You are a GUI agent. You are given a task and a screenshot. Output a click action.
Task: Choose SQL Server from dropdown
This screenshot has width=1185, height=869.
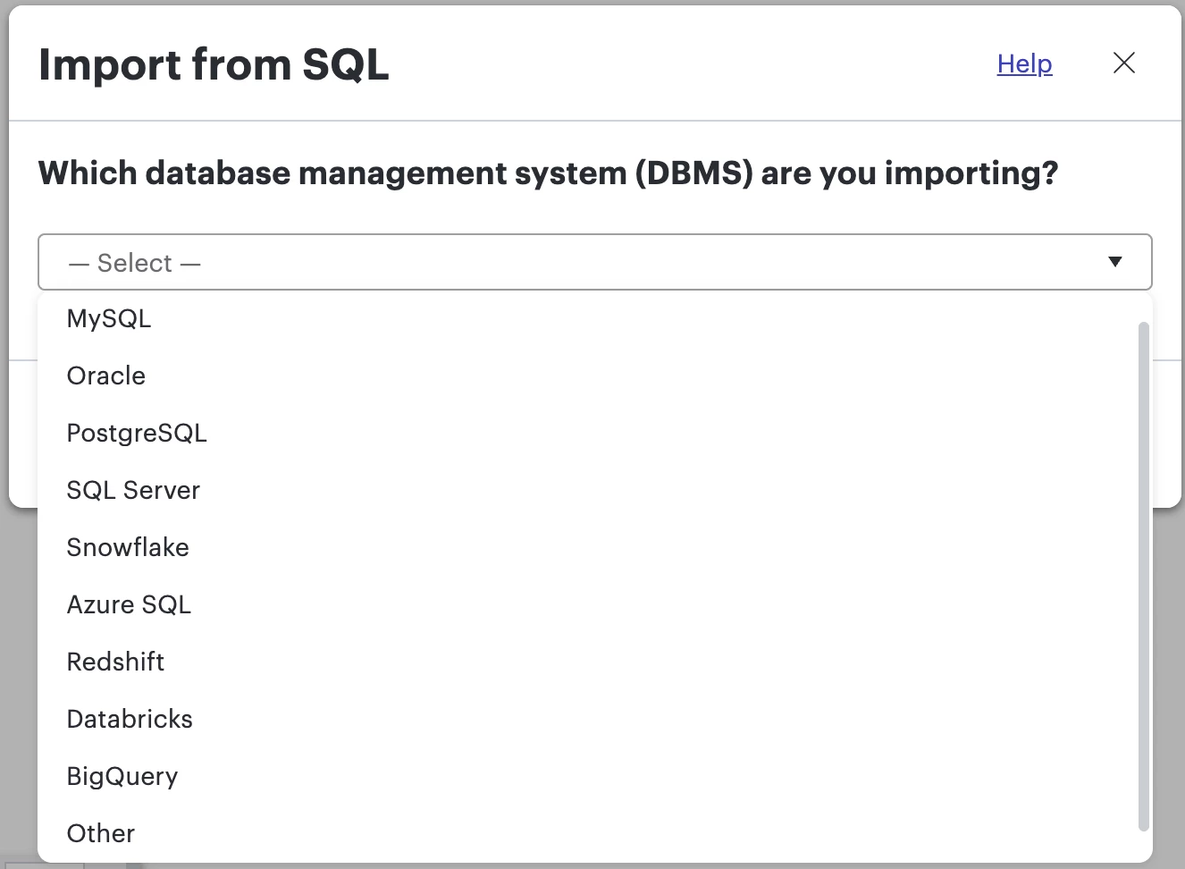click(133, 490)
